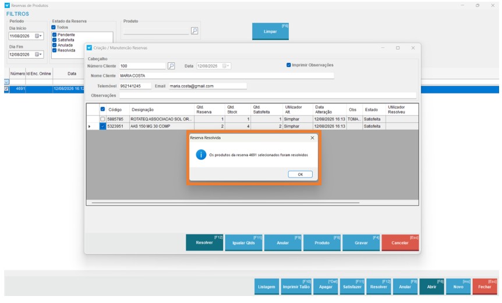Click the app icon in the Reservas de Produtos title bar

tap(7, 5)
